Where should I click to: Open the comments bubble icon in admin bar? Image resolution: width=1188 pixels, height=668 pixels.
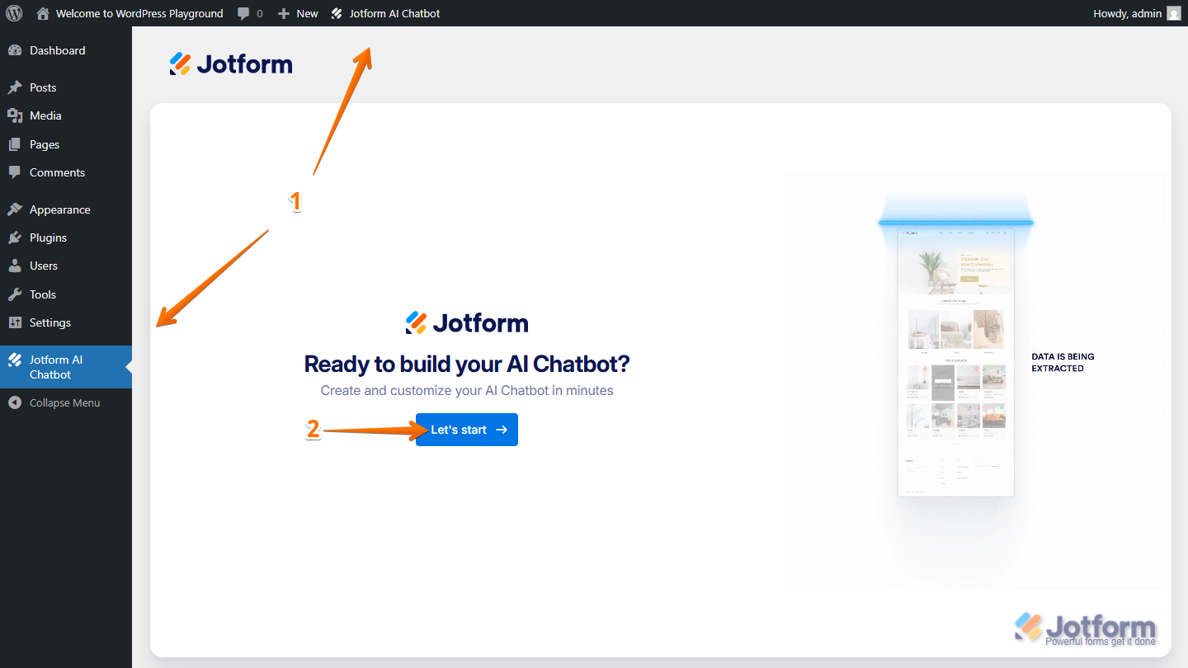tap(243, 13)
